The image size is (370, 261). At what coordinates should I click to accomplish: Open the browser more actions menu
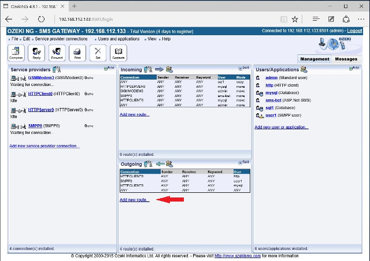361,19
